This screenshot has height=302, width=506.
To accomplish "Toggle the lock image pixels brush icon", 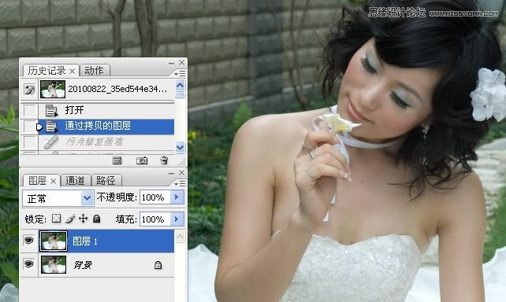I will tap(70, 219).
